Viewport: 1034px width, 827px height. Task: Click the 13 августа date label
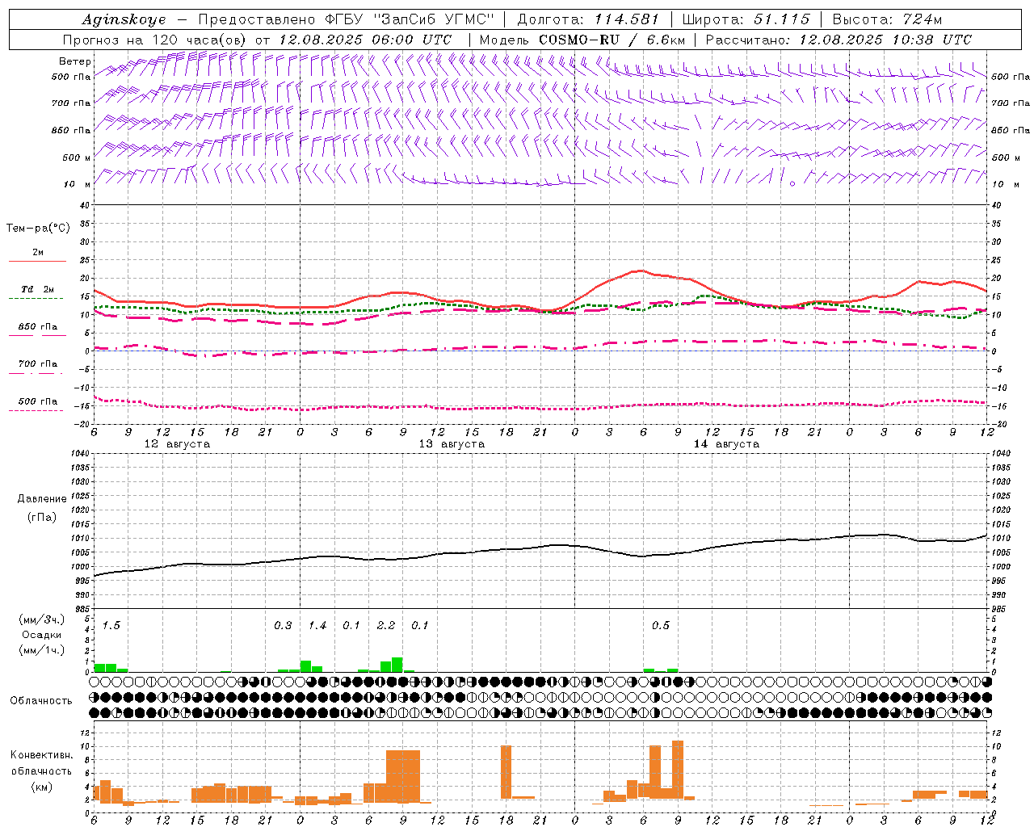(x=452, y=444)
